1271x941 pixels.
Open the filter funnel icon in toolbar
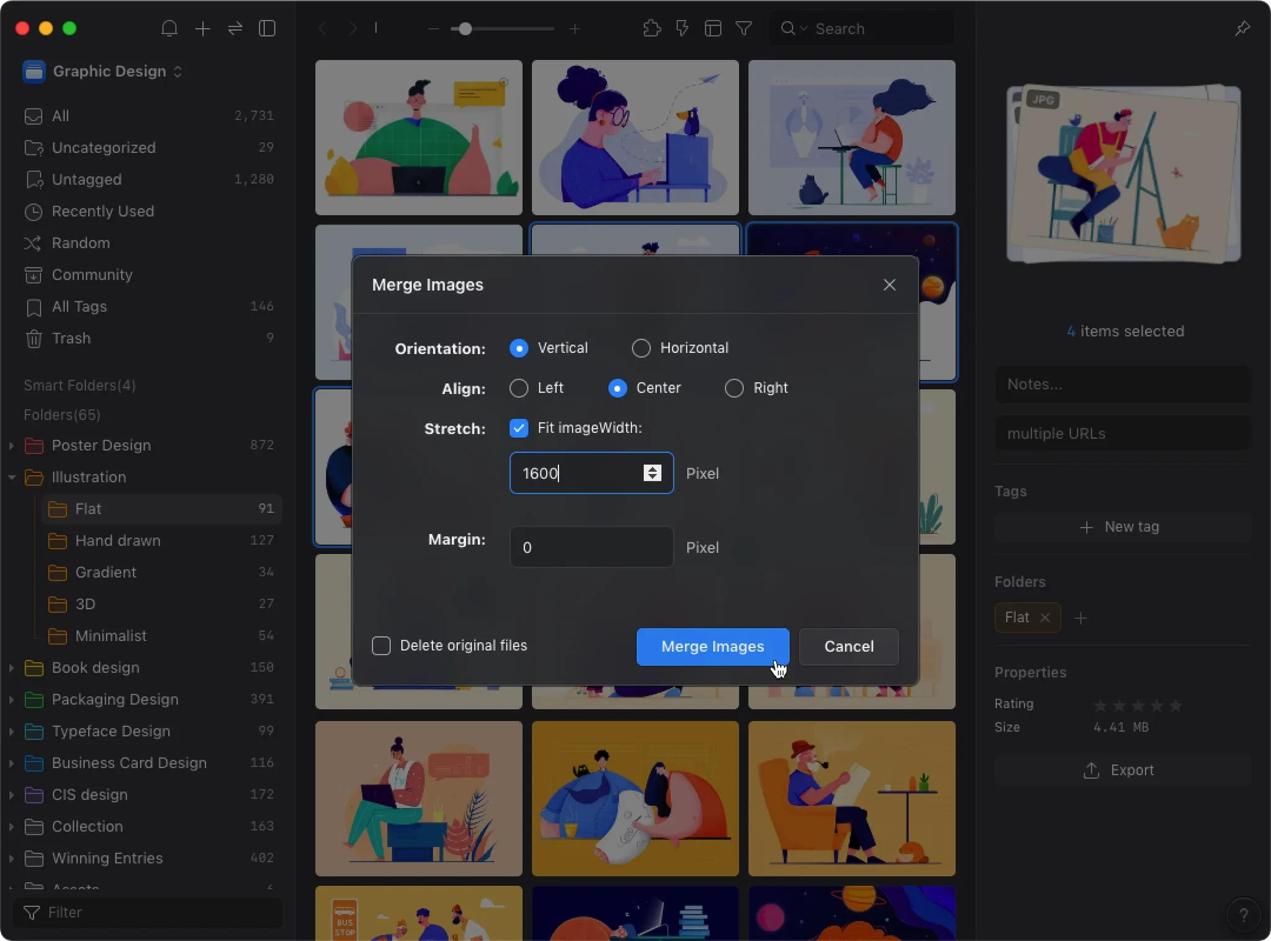point(743,29)
